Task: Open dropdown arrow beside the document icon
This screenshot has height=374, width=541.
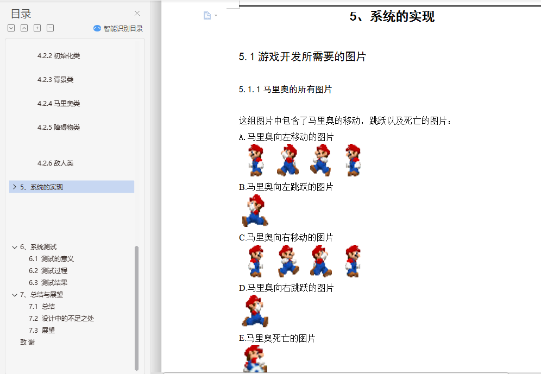Action: 216,16
